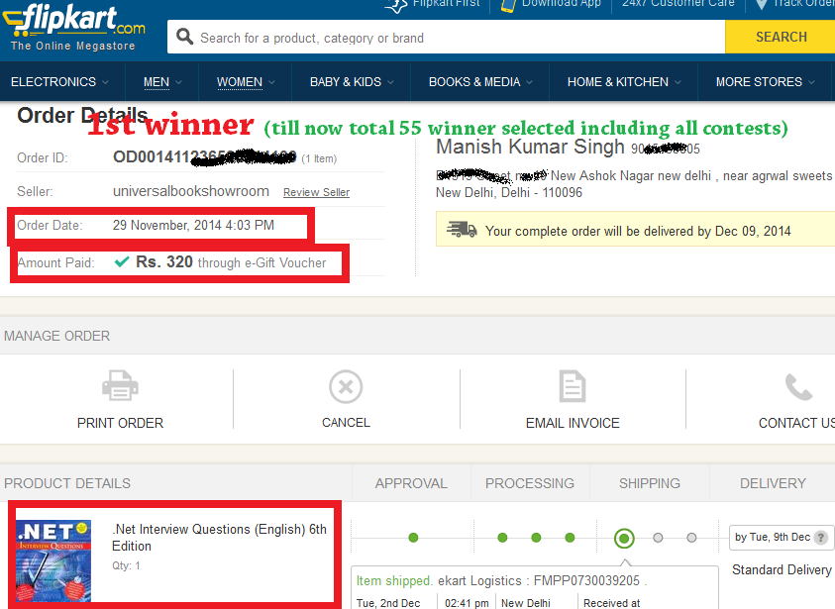Select CONTACT US label
This screenshot has width=835, height=609.
coord(796,423)
